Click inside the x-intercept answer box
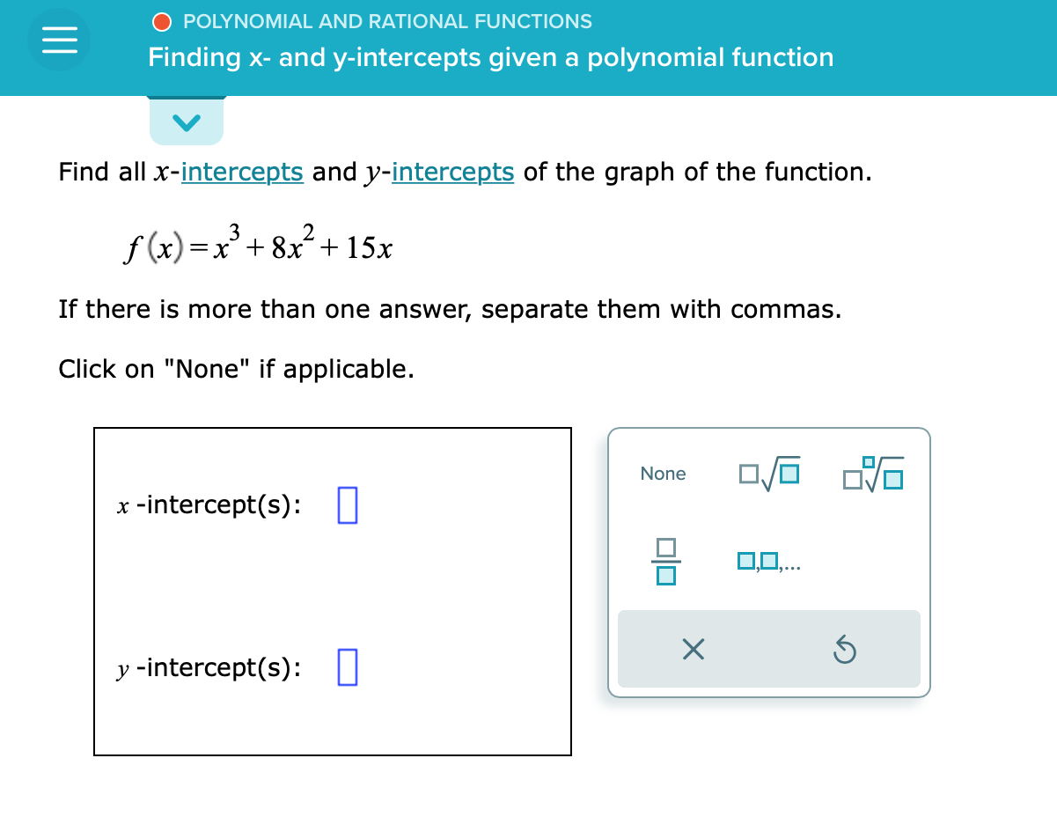 pos(347,505)
